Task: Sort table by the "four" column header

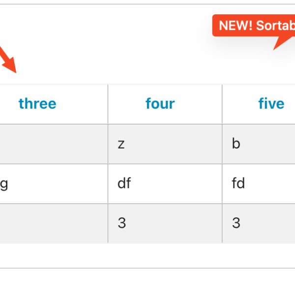Action: pos(160,104)
